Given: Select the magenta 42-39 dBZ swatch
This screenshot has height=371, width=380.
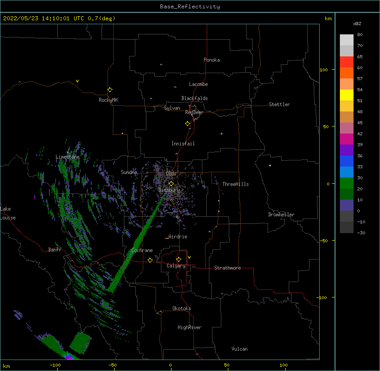Looking at the screenshot, I should [346, 139].
